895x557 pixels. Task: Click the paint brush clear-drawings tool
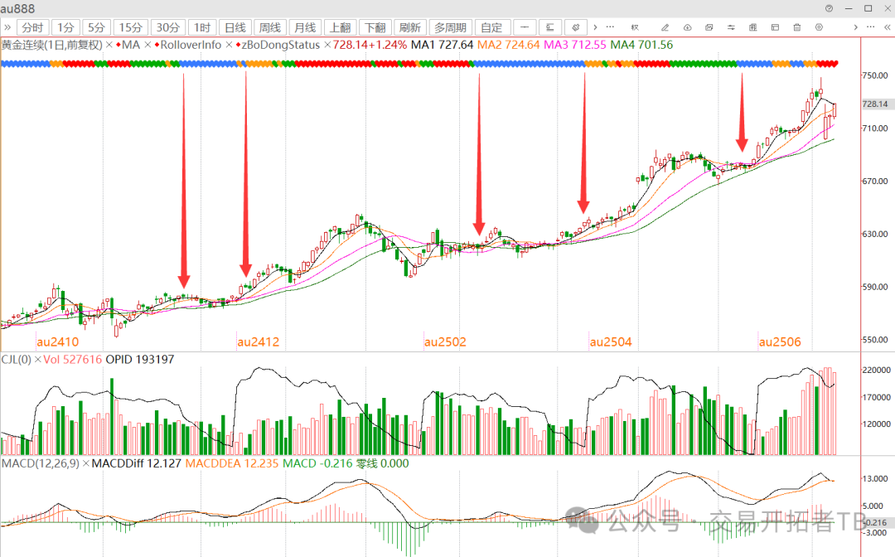click(x=575, y=27)
